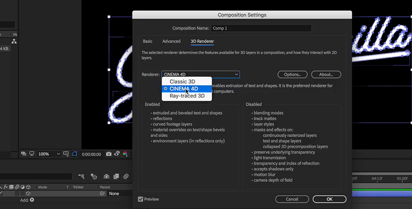Click 'light transmission' entry
Screen dimensions: 412x209
tap(270, 158)
